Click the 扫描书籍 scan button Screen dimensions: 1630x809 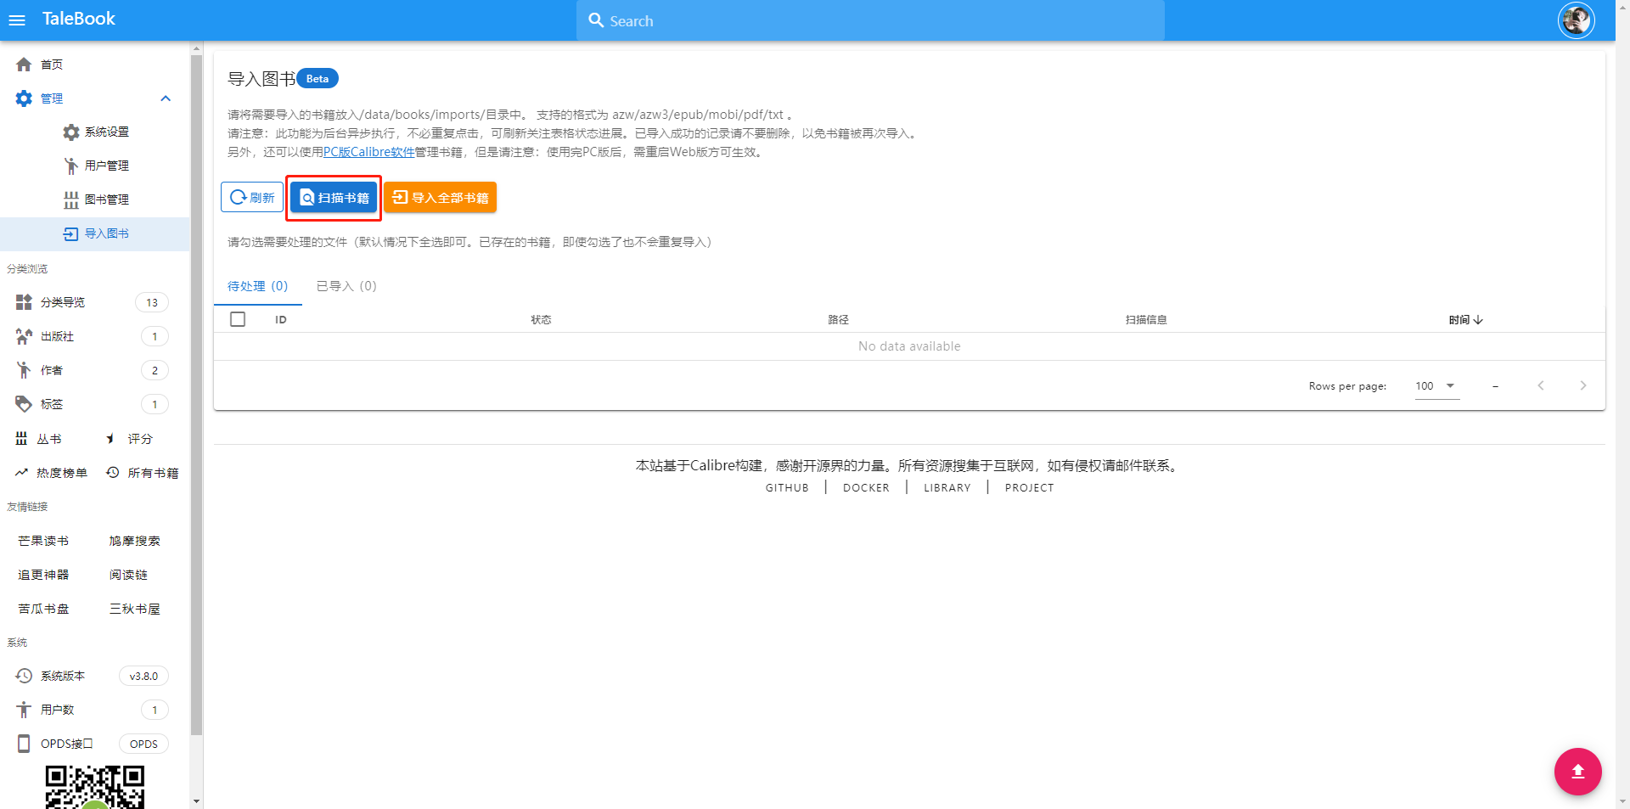click(x=334, y=198)
